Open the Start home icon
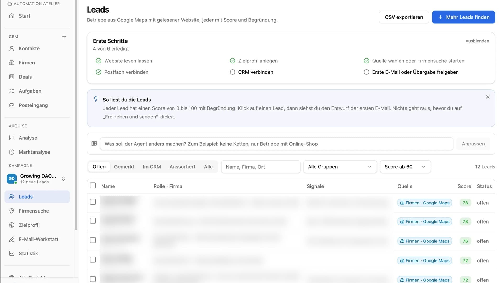503x283 pixels. [x=12, y=16]
